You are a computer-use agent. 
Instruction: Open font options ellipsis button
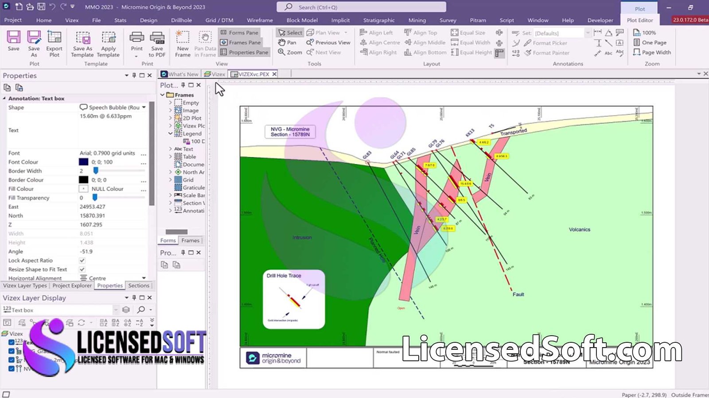click(x=144, y=153)
